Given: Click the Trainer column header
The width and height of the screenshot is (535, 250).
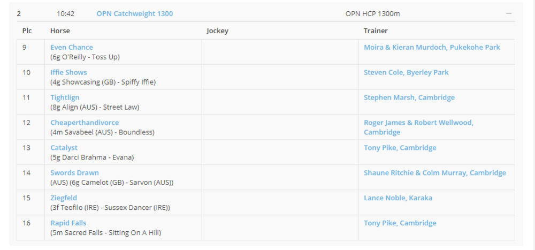Looking at the screenshot, I should click(376, 31).
